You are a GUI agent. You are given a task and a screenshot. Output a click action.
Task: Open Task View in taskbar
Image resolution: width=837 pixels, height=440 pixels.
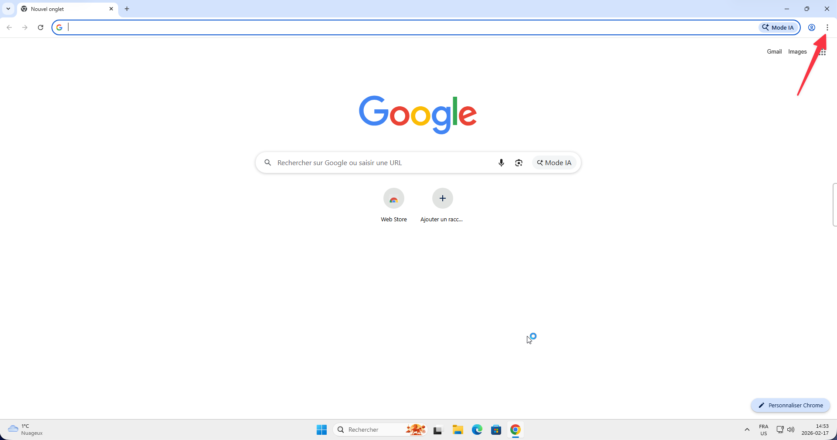pyautogui.click(x=438, y=430)
